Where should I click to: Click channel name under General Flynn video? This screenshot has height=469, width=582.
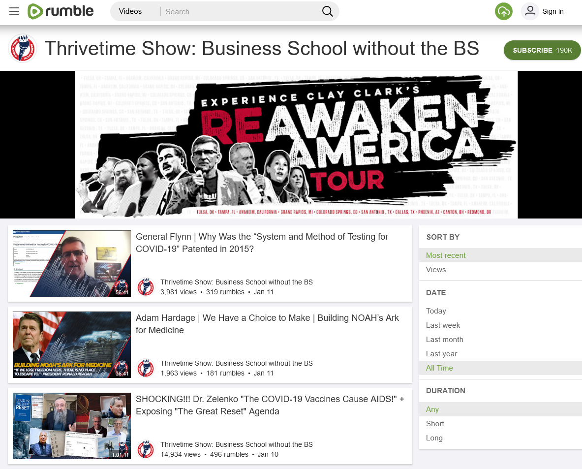[x=237, y=282]
